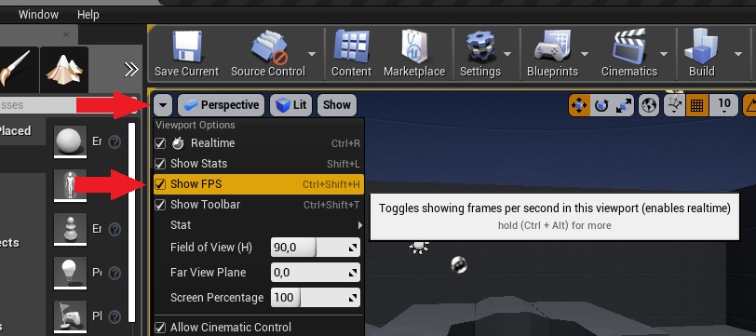Expand the Stat submenu

(258, 225)
